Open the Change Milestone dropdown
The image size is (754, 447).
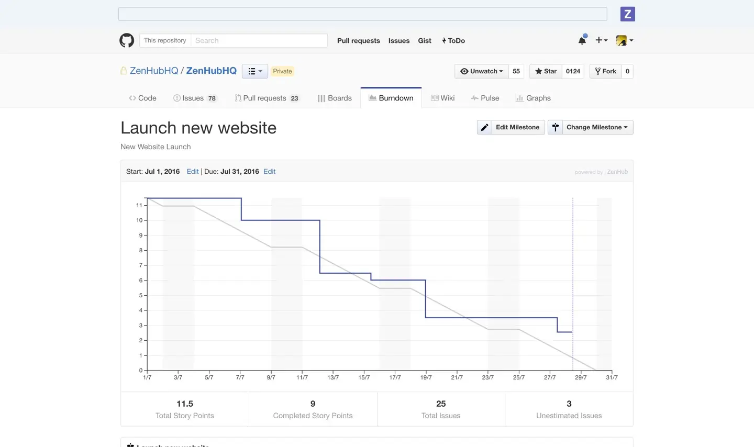tap(591, 127)
